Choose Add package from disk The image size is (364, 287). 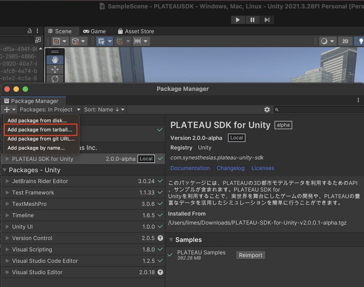pos(41,120)
